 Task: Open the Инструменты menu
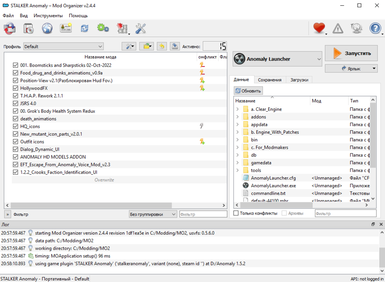tap(47, 16)
